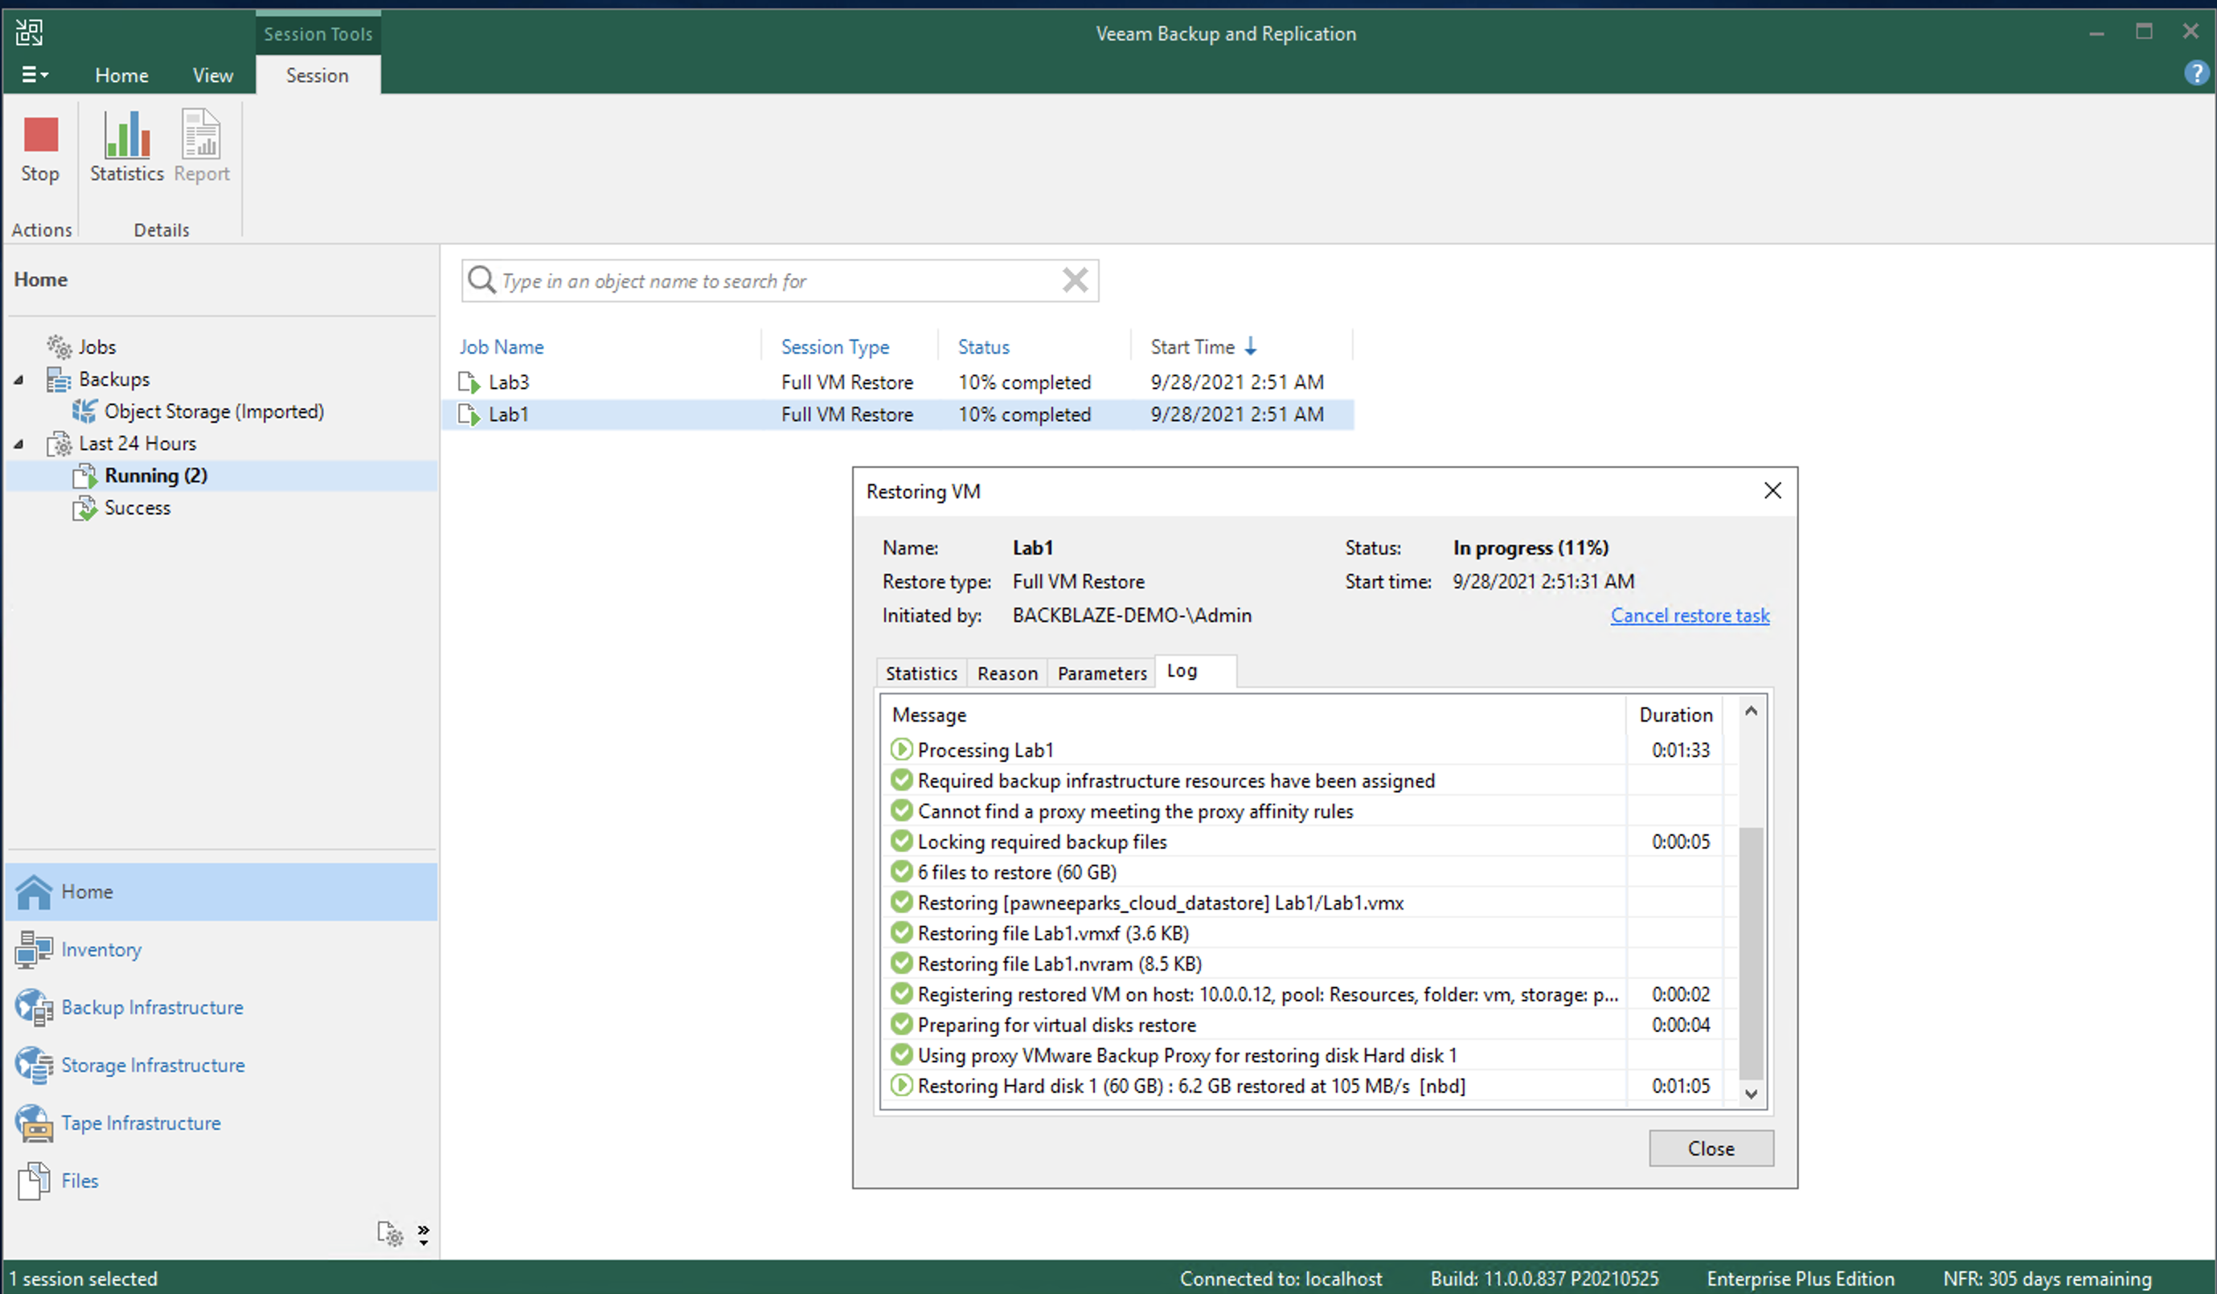Open the Files view icon
Viewport: 2217px width, 1294px height.
(x=35, y=1181)
